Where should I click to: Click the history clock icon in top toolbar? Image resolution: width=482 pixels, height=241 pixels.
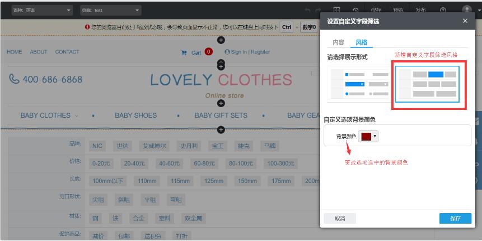(x=355, y=10)
